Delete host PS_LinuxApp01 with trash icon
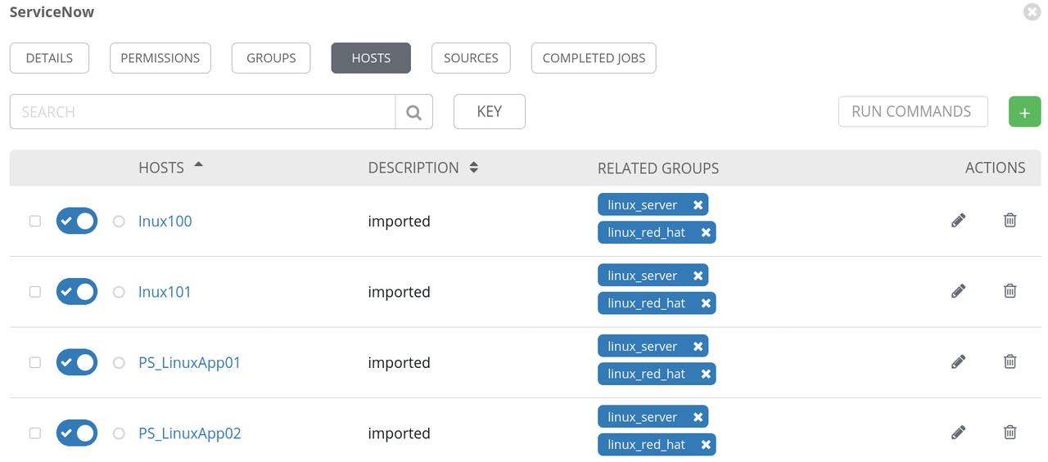This screenshot has width=1048, height=462. [1010, 361]
